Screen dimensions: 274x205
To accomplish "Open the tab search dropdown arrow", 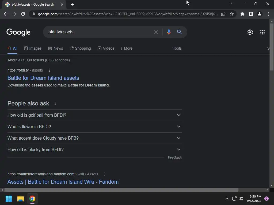I will click(231, 4).
